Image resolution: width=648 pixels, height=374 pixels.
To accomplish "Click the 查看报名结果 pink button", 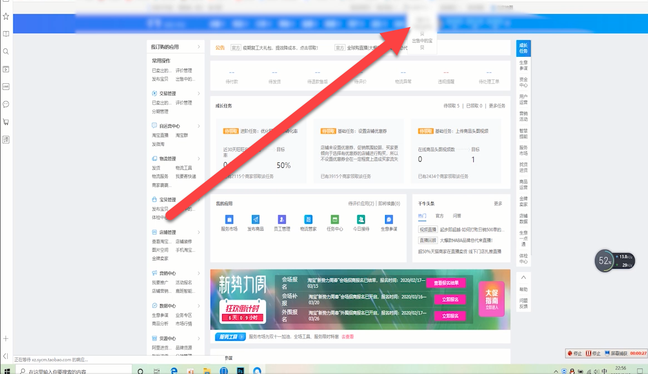I will [446, 283].
